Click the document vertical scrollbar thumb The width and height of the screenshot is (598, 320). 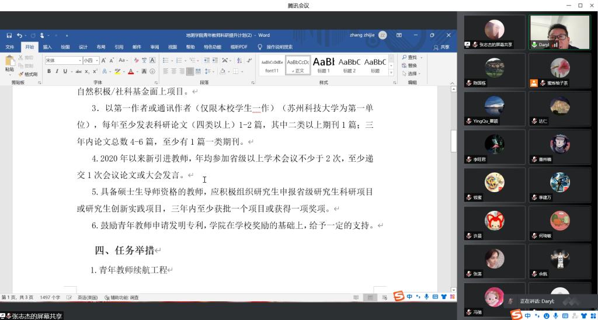453,141
